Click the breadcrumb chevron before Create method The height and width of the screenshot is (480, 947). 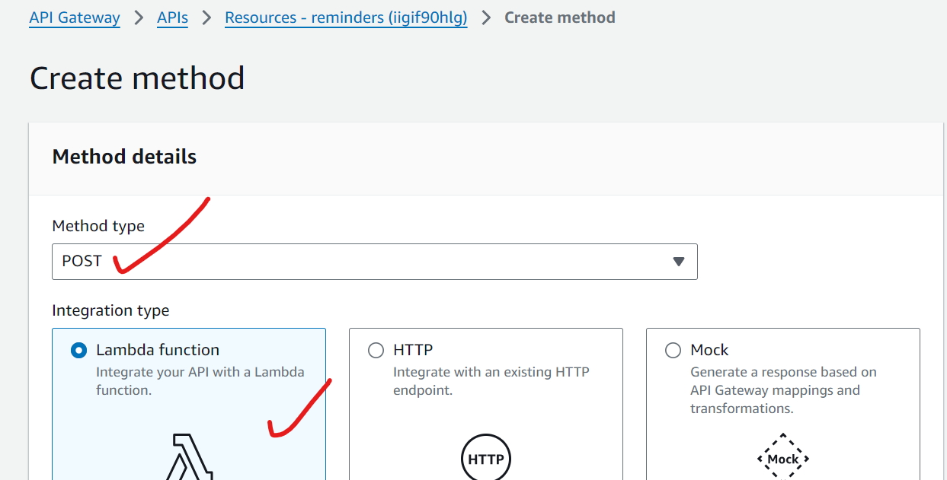[x=486, y=17]
